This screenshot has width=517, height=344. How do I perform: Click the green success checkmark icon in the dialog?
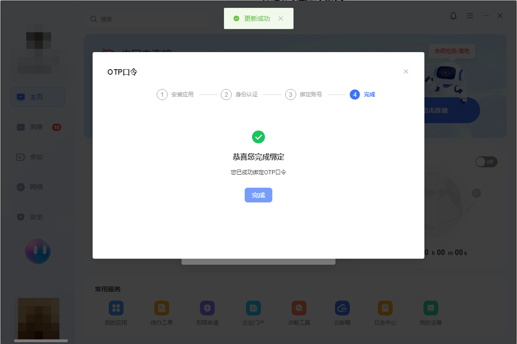click(x=258, y=137)
